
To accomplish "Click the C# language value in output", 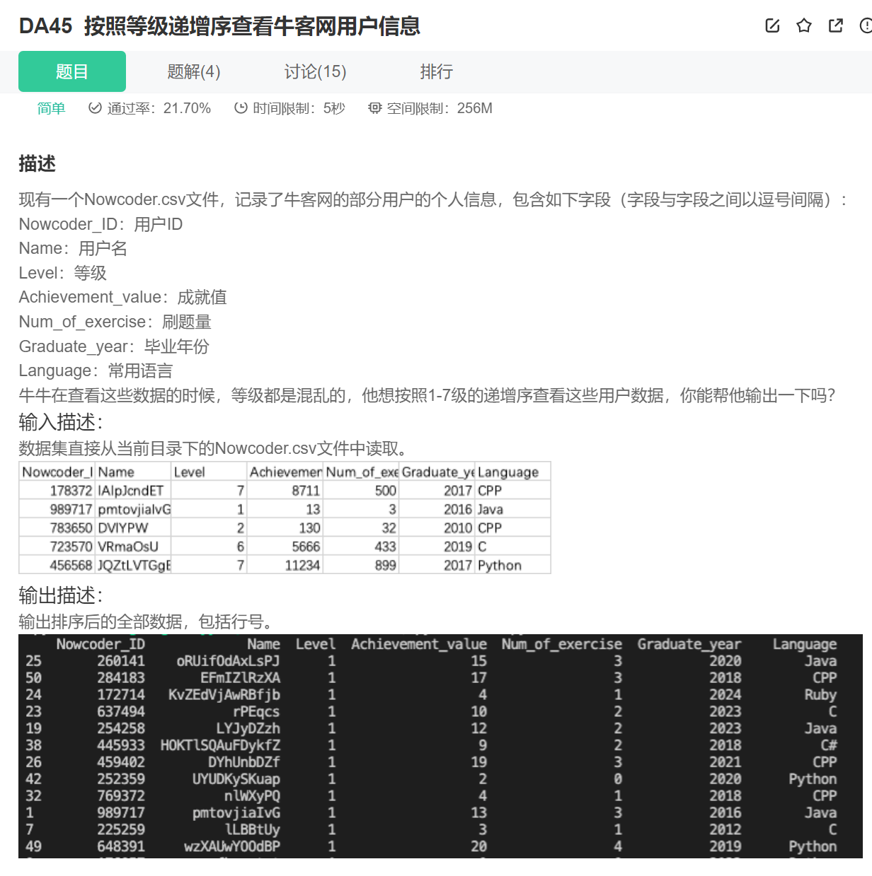I will pos(829,746).
